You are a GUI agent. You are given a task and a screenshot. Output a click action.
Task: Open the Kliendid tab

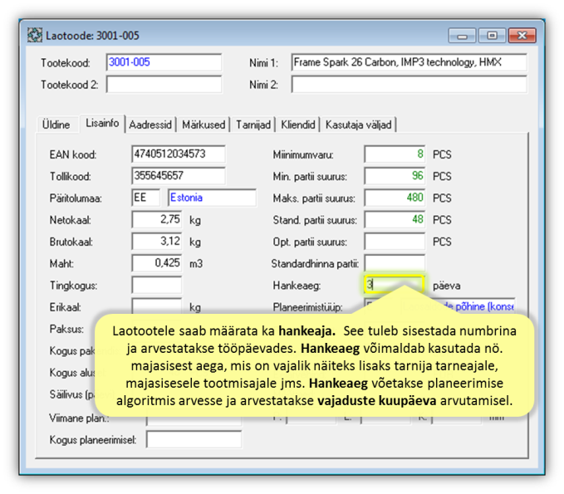(x=298, y=125)
